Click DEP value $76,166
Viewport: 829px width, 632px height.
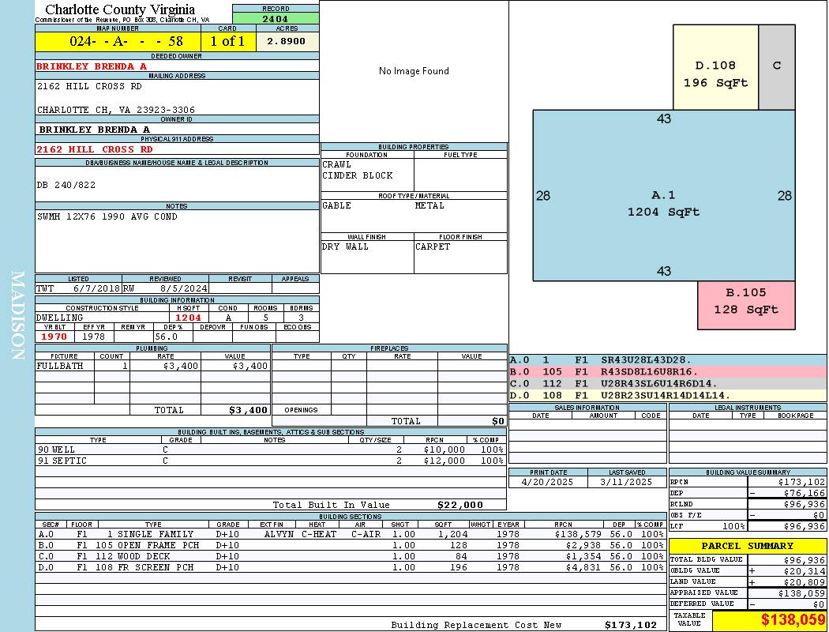coord(805,493)
